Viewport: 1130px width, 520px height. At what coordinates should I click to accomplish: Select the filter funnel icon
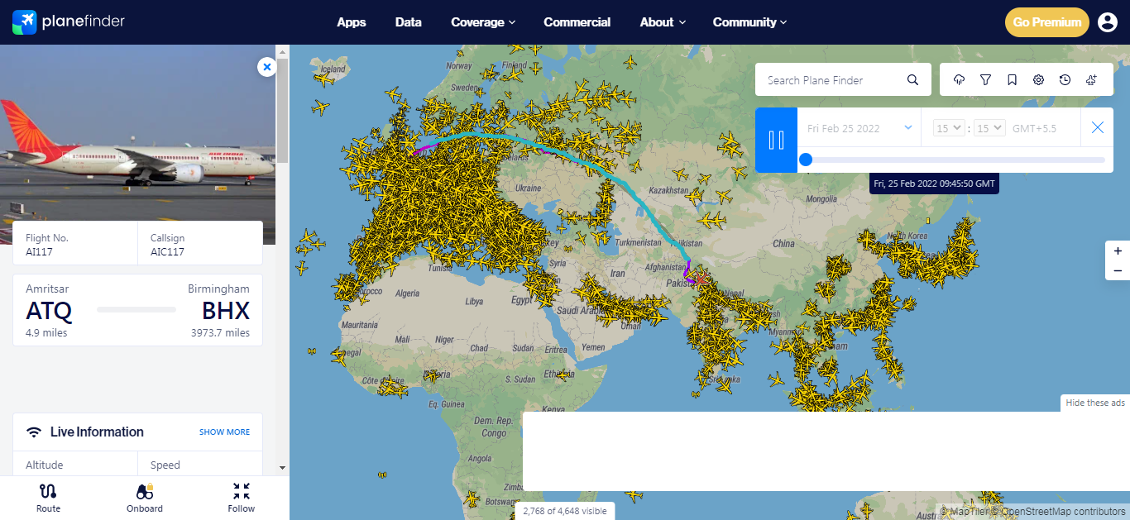985,79
